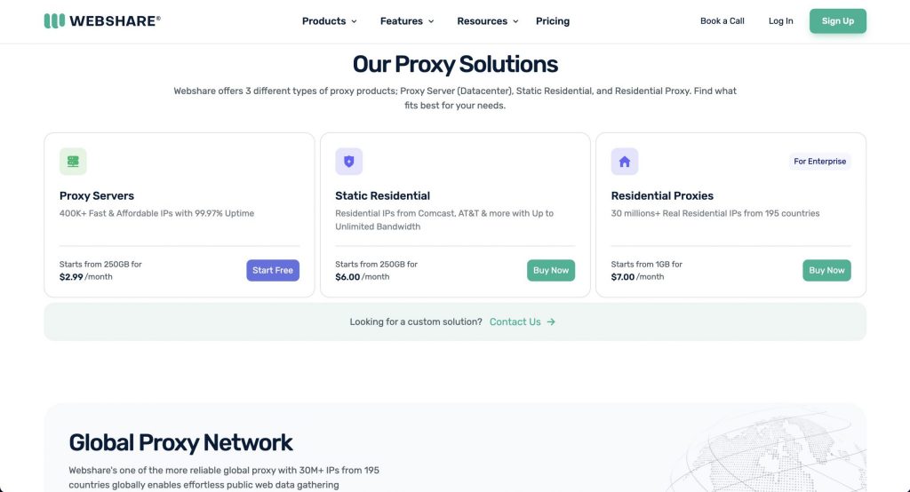This screenshot has width=910, height=492.
Task: Expand the Features dropdown menu
Action: [x=407, y=21]
